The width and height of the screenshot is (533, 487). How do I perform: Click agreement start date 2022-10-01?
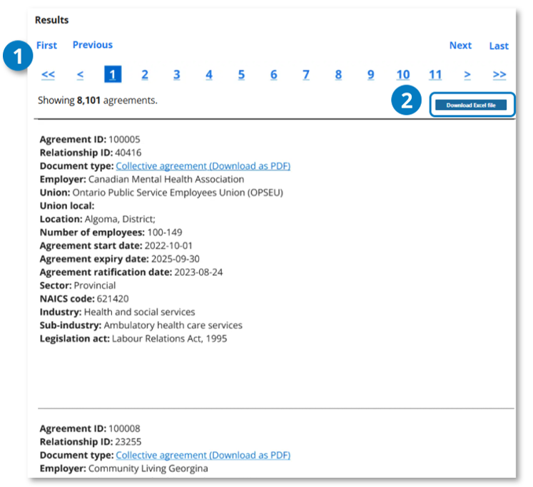click(x=168, y=245)
